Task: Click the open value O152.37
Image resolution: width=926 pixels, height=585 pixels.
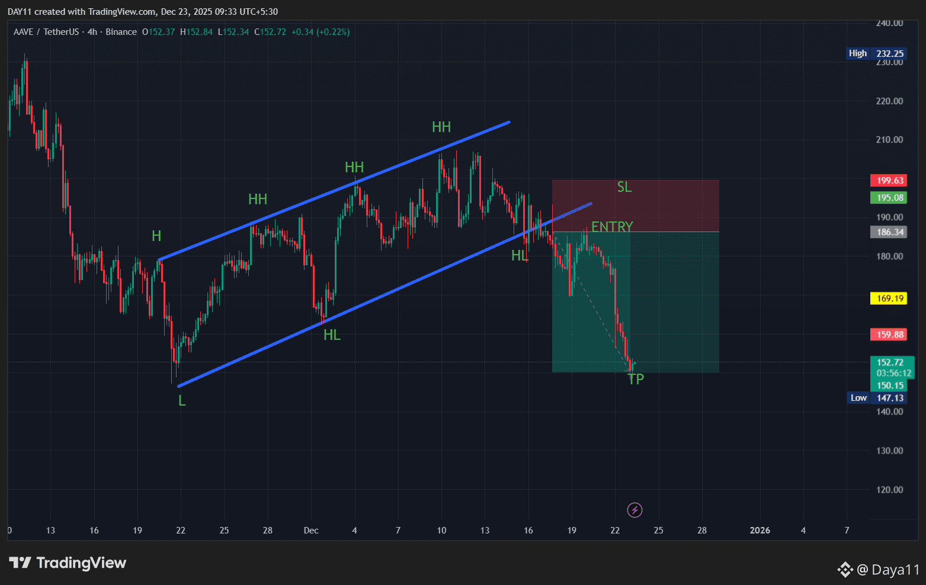Action: 159,32
